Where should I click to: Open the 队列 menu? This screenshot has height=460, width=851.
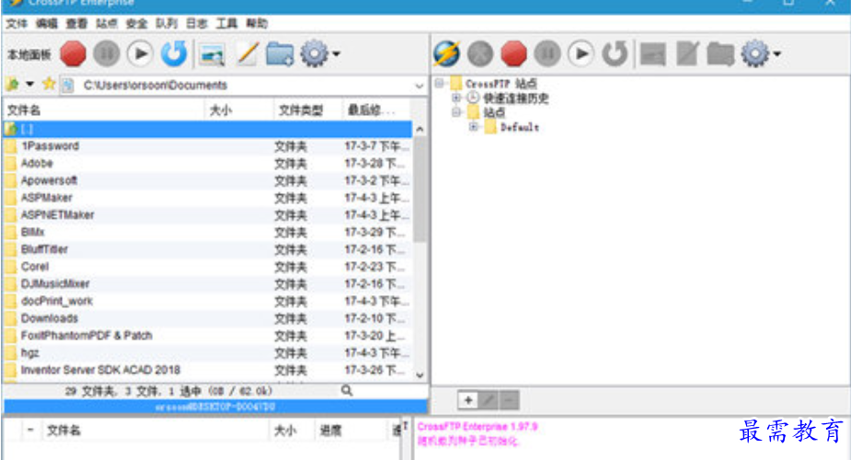click(x=167, y=23)
